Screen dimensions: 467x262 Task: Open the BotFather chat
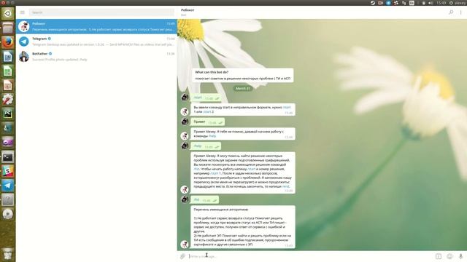96,57
